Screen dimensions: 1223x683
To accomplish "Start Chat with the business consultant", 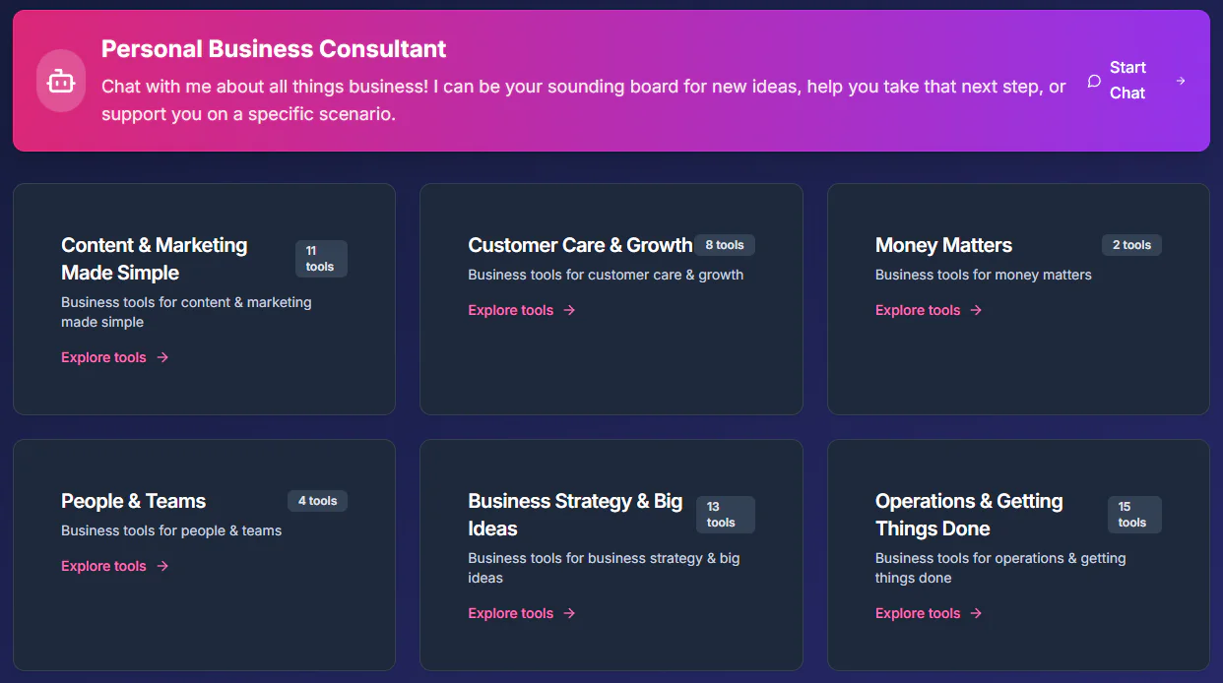I will click(1127, 81).
